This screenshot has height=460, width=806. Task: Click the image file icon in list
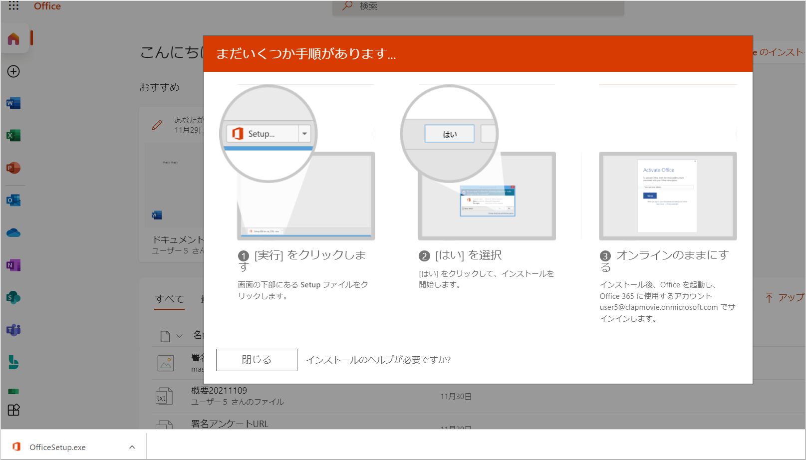[x=166, y=363]
